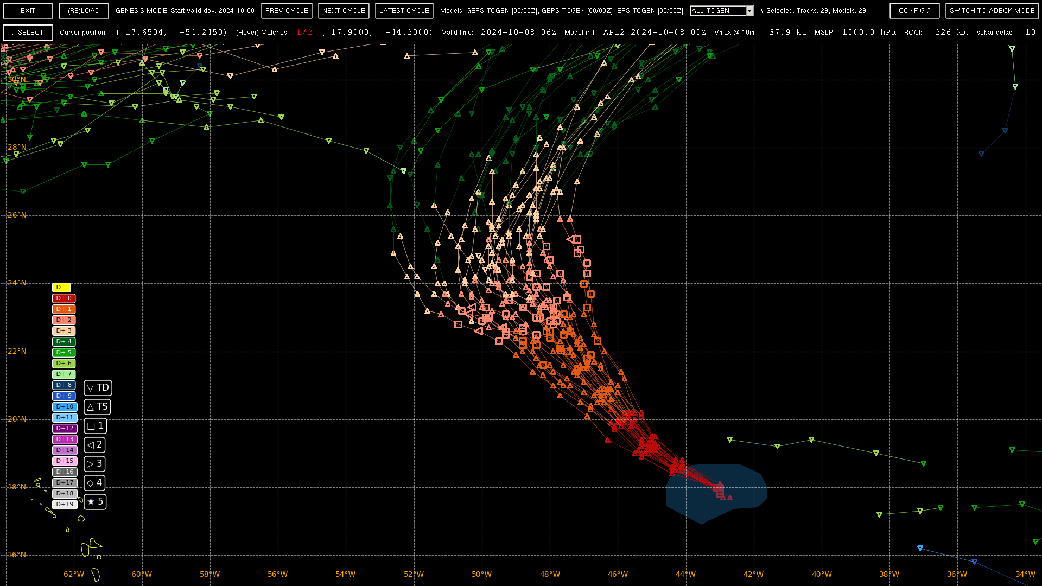
Task: Toggle the category 1 square marker
Action: pyautogui.click(x=95, y=426)
